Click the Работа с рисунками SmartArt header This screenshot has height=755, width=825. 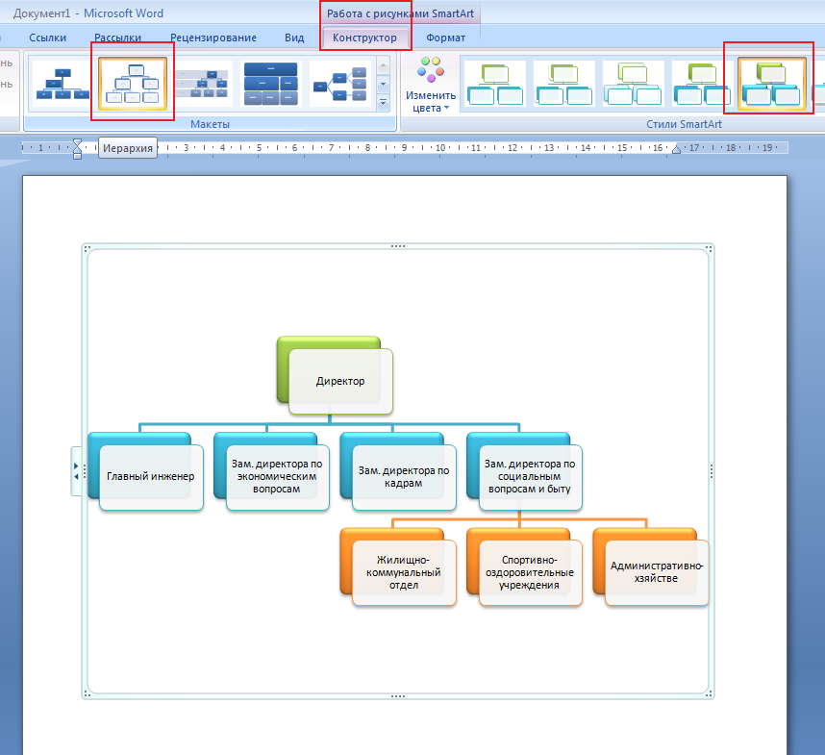(x=400, y=13)
